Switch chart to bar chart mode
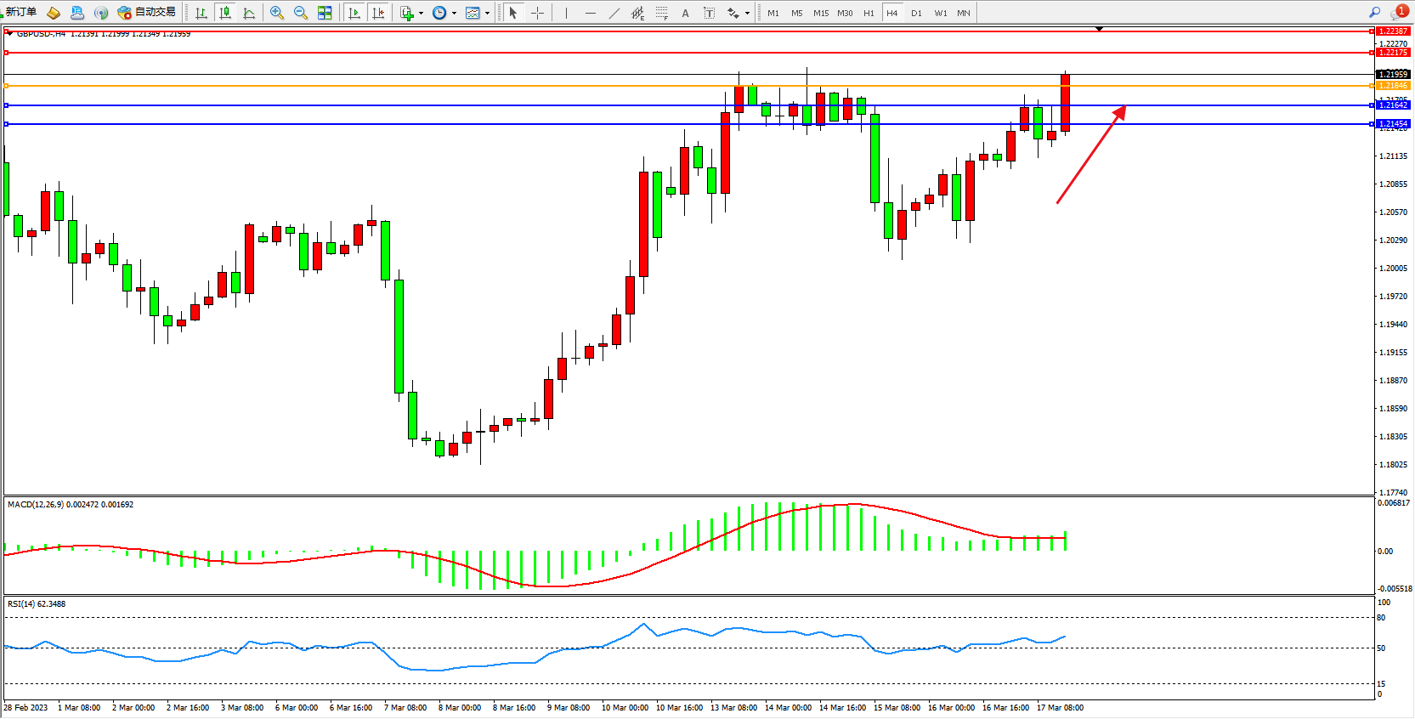1415x719 pixels. click(x=201, y=13)
